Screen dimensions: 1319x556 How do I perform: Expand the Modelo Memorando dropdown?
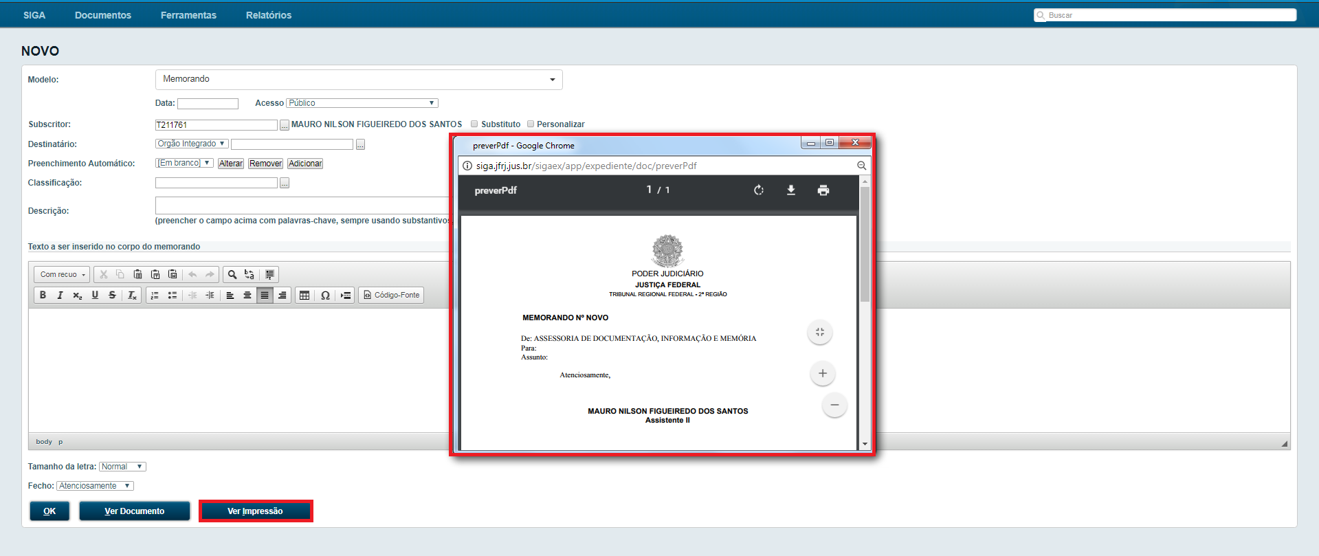pos(358,80)
